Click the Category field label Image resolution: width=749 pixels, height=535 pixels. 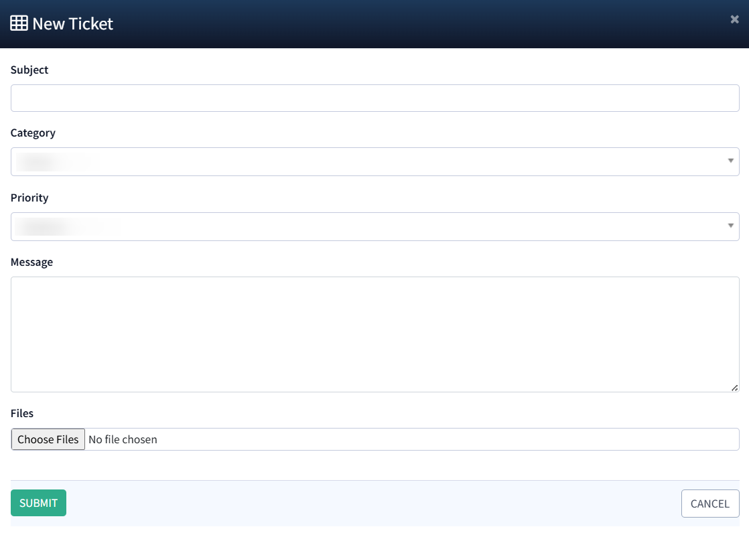(33, 133)
